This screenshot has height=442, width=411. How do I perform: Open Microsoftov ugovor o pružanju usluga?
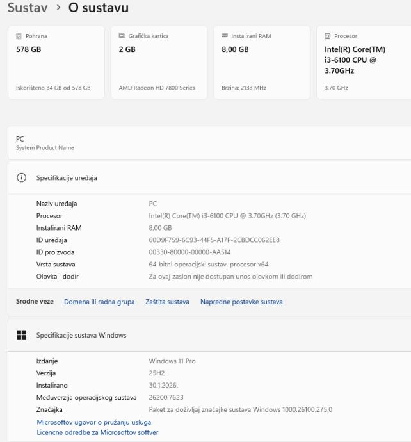pyautogui.click(x=95, y=422)
